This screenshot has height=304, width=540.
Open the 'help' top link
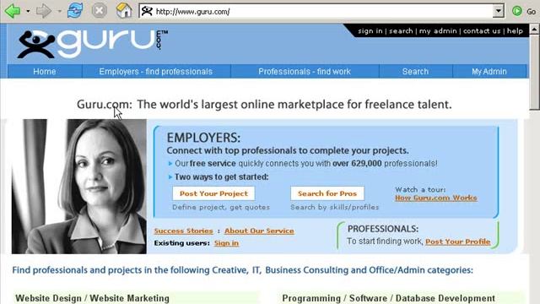point(515,31)
